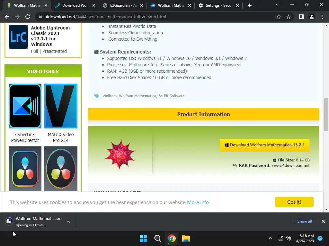Click the Chrome taskbar icon
Screen dimensions: 329x246
tap(172, 238)
